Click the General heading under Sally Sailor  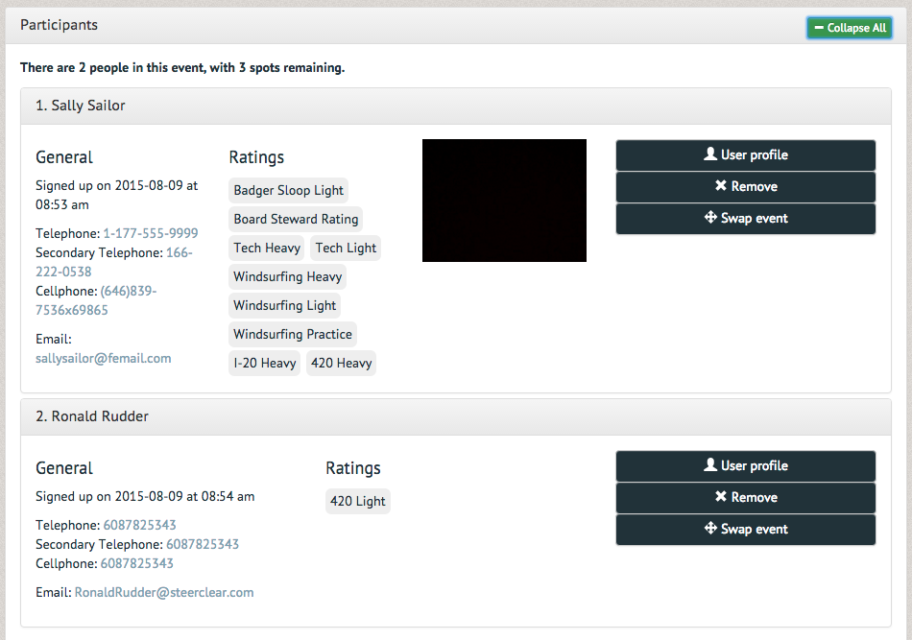[x=64, y=157]
